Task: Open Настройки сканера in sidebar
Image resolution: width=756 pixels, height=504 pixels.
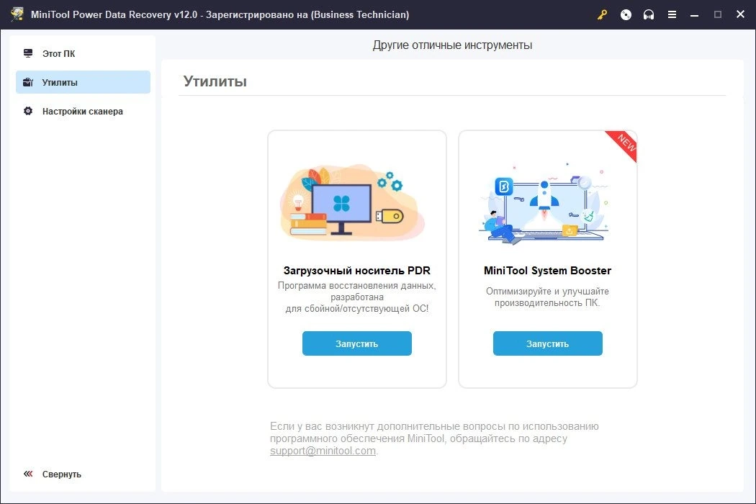Action: tap(83, 112)
